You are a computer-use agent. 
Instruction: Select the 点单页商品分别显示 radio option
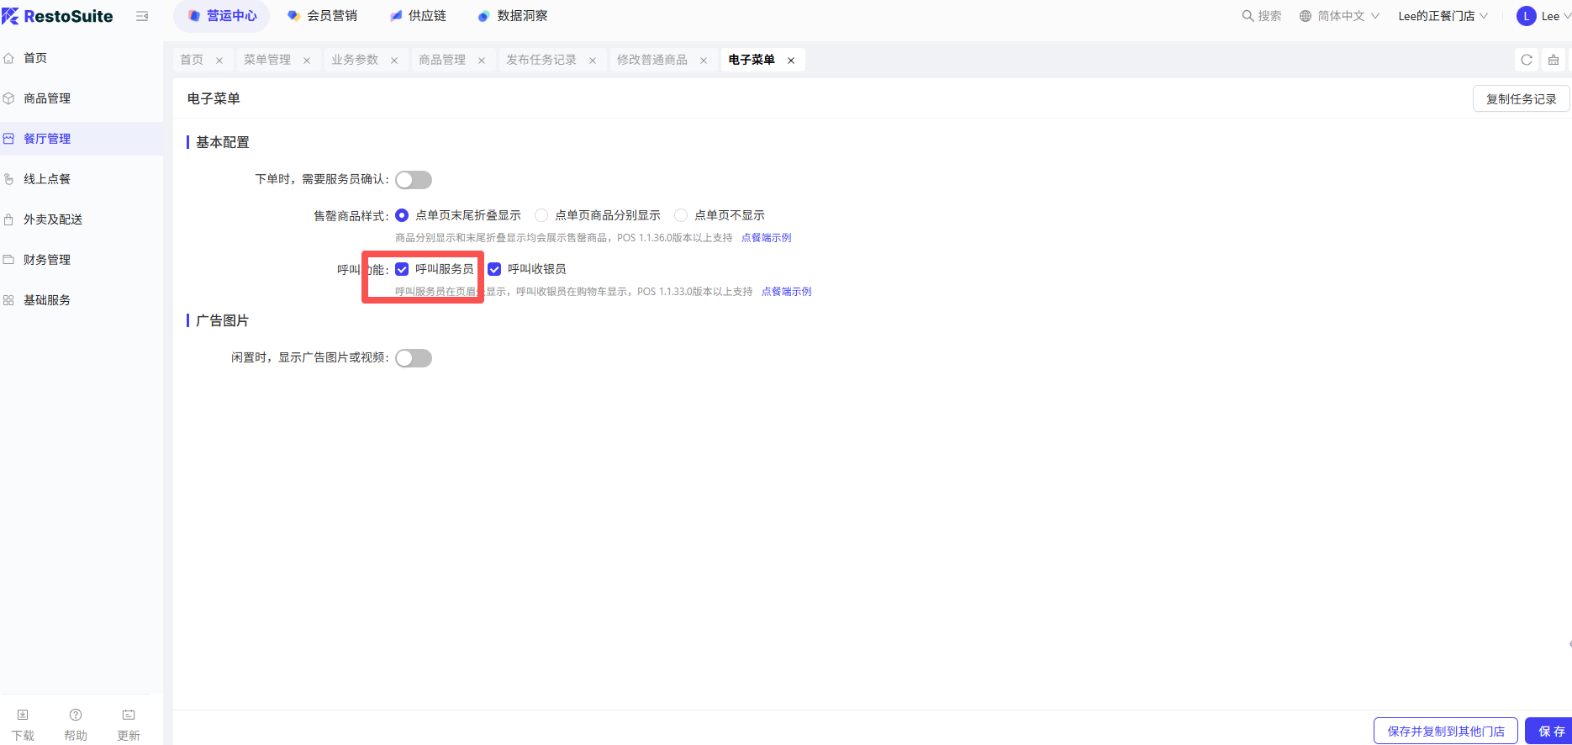tap(541, 215)
